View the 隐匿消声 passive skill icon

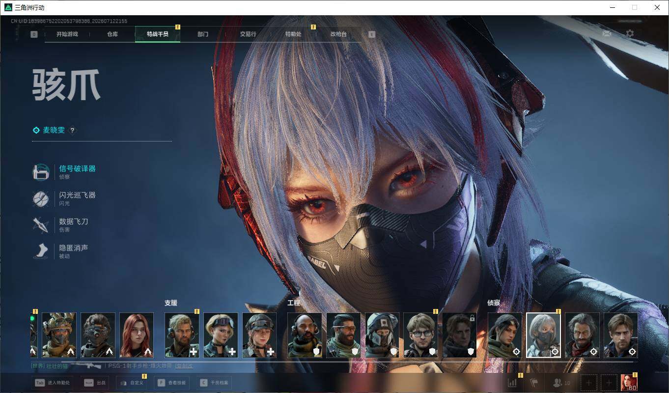point(41,252)
